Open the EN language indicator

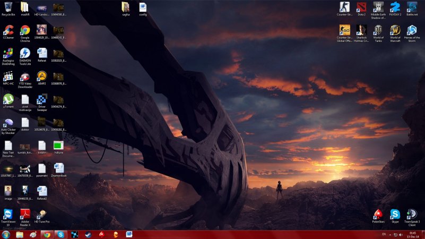point(384,234)
